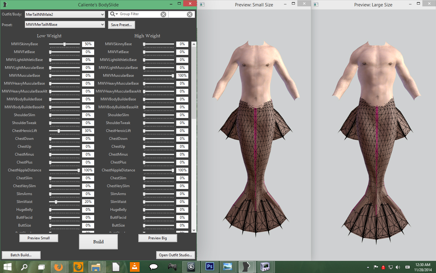
Task: Click the Preview: Large Size window icon
Action: (316, 5)
